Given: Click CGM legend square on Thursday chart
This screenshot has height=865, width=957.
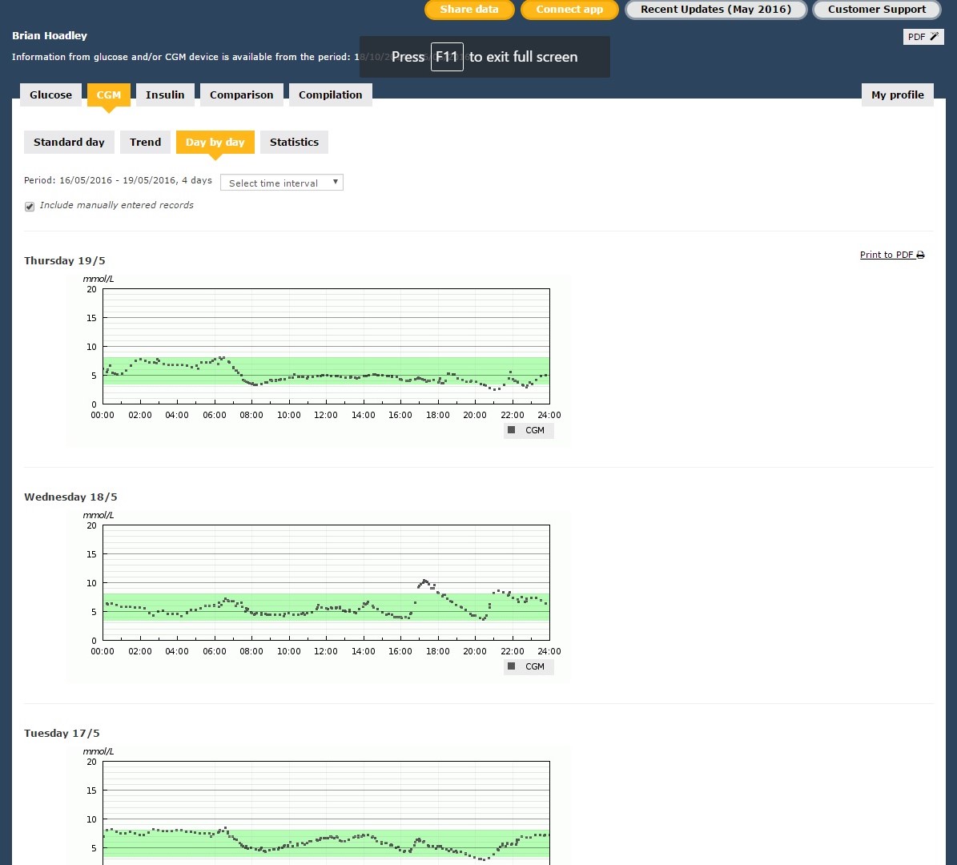Looking at the screenshot, I should click(512, 430).
